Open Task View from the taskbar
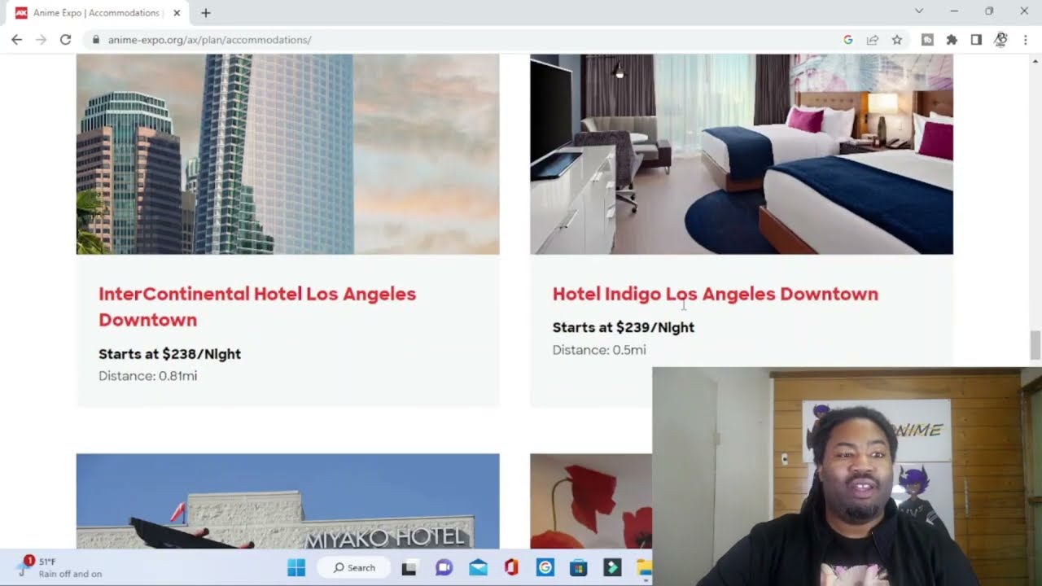This screenshot has height=586, width=1042. (409, 567)
